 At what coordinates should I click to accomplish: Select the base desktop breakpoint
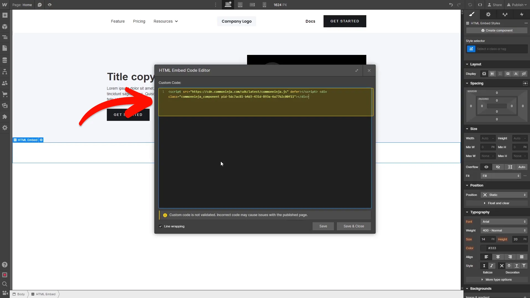(x=228, y=5)
